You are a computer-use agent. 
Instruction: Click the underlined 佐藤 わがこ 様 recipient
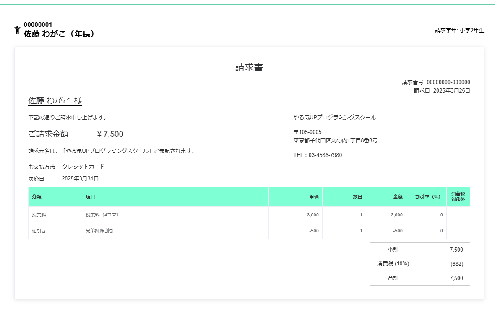55,100
